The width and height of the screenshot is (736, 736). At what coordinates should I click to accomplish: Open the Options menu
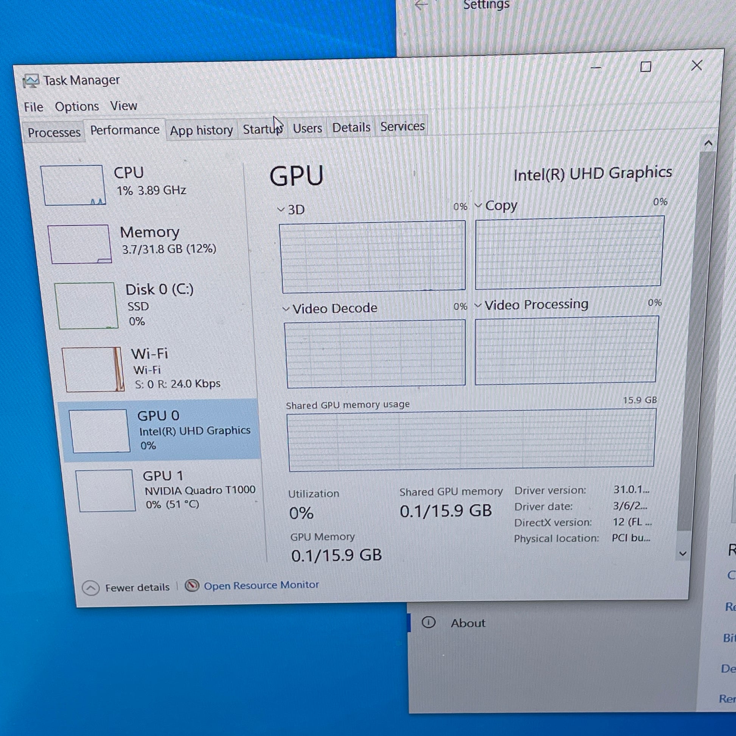76,106
